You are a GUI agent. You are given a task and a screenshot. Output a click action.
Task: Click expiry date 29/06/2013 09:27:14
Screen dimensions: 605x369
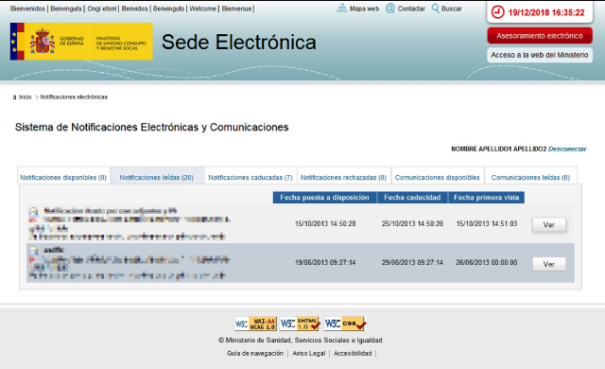click(412, 262)
